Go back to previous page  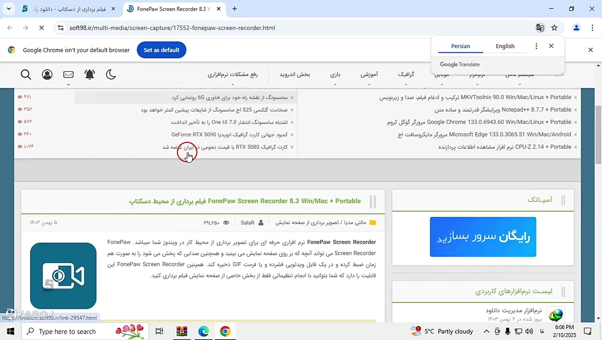coord(10,28)
